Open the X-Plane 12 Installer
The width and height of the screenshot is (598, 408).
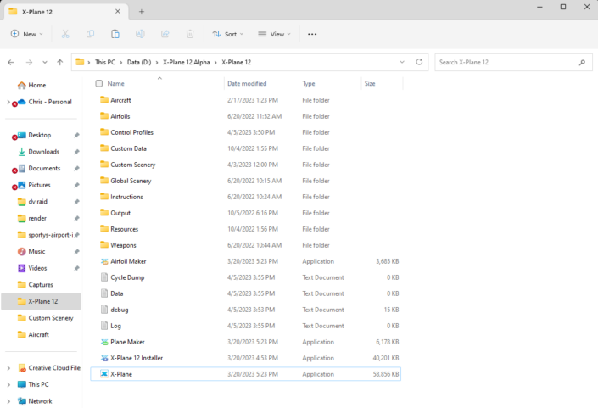[136, 358]
